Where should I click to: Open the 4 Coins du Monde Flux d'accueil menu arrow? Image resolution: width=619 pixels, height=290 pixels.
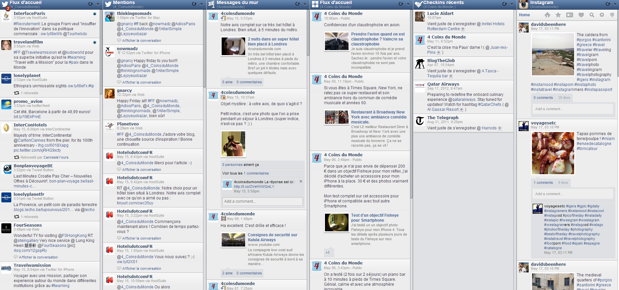click(408, 4)
